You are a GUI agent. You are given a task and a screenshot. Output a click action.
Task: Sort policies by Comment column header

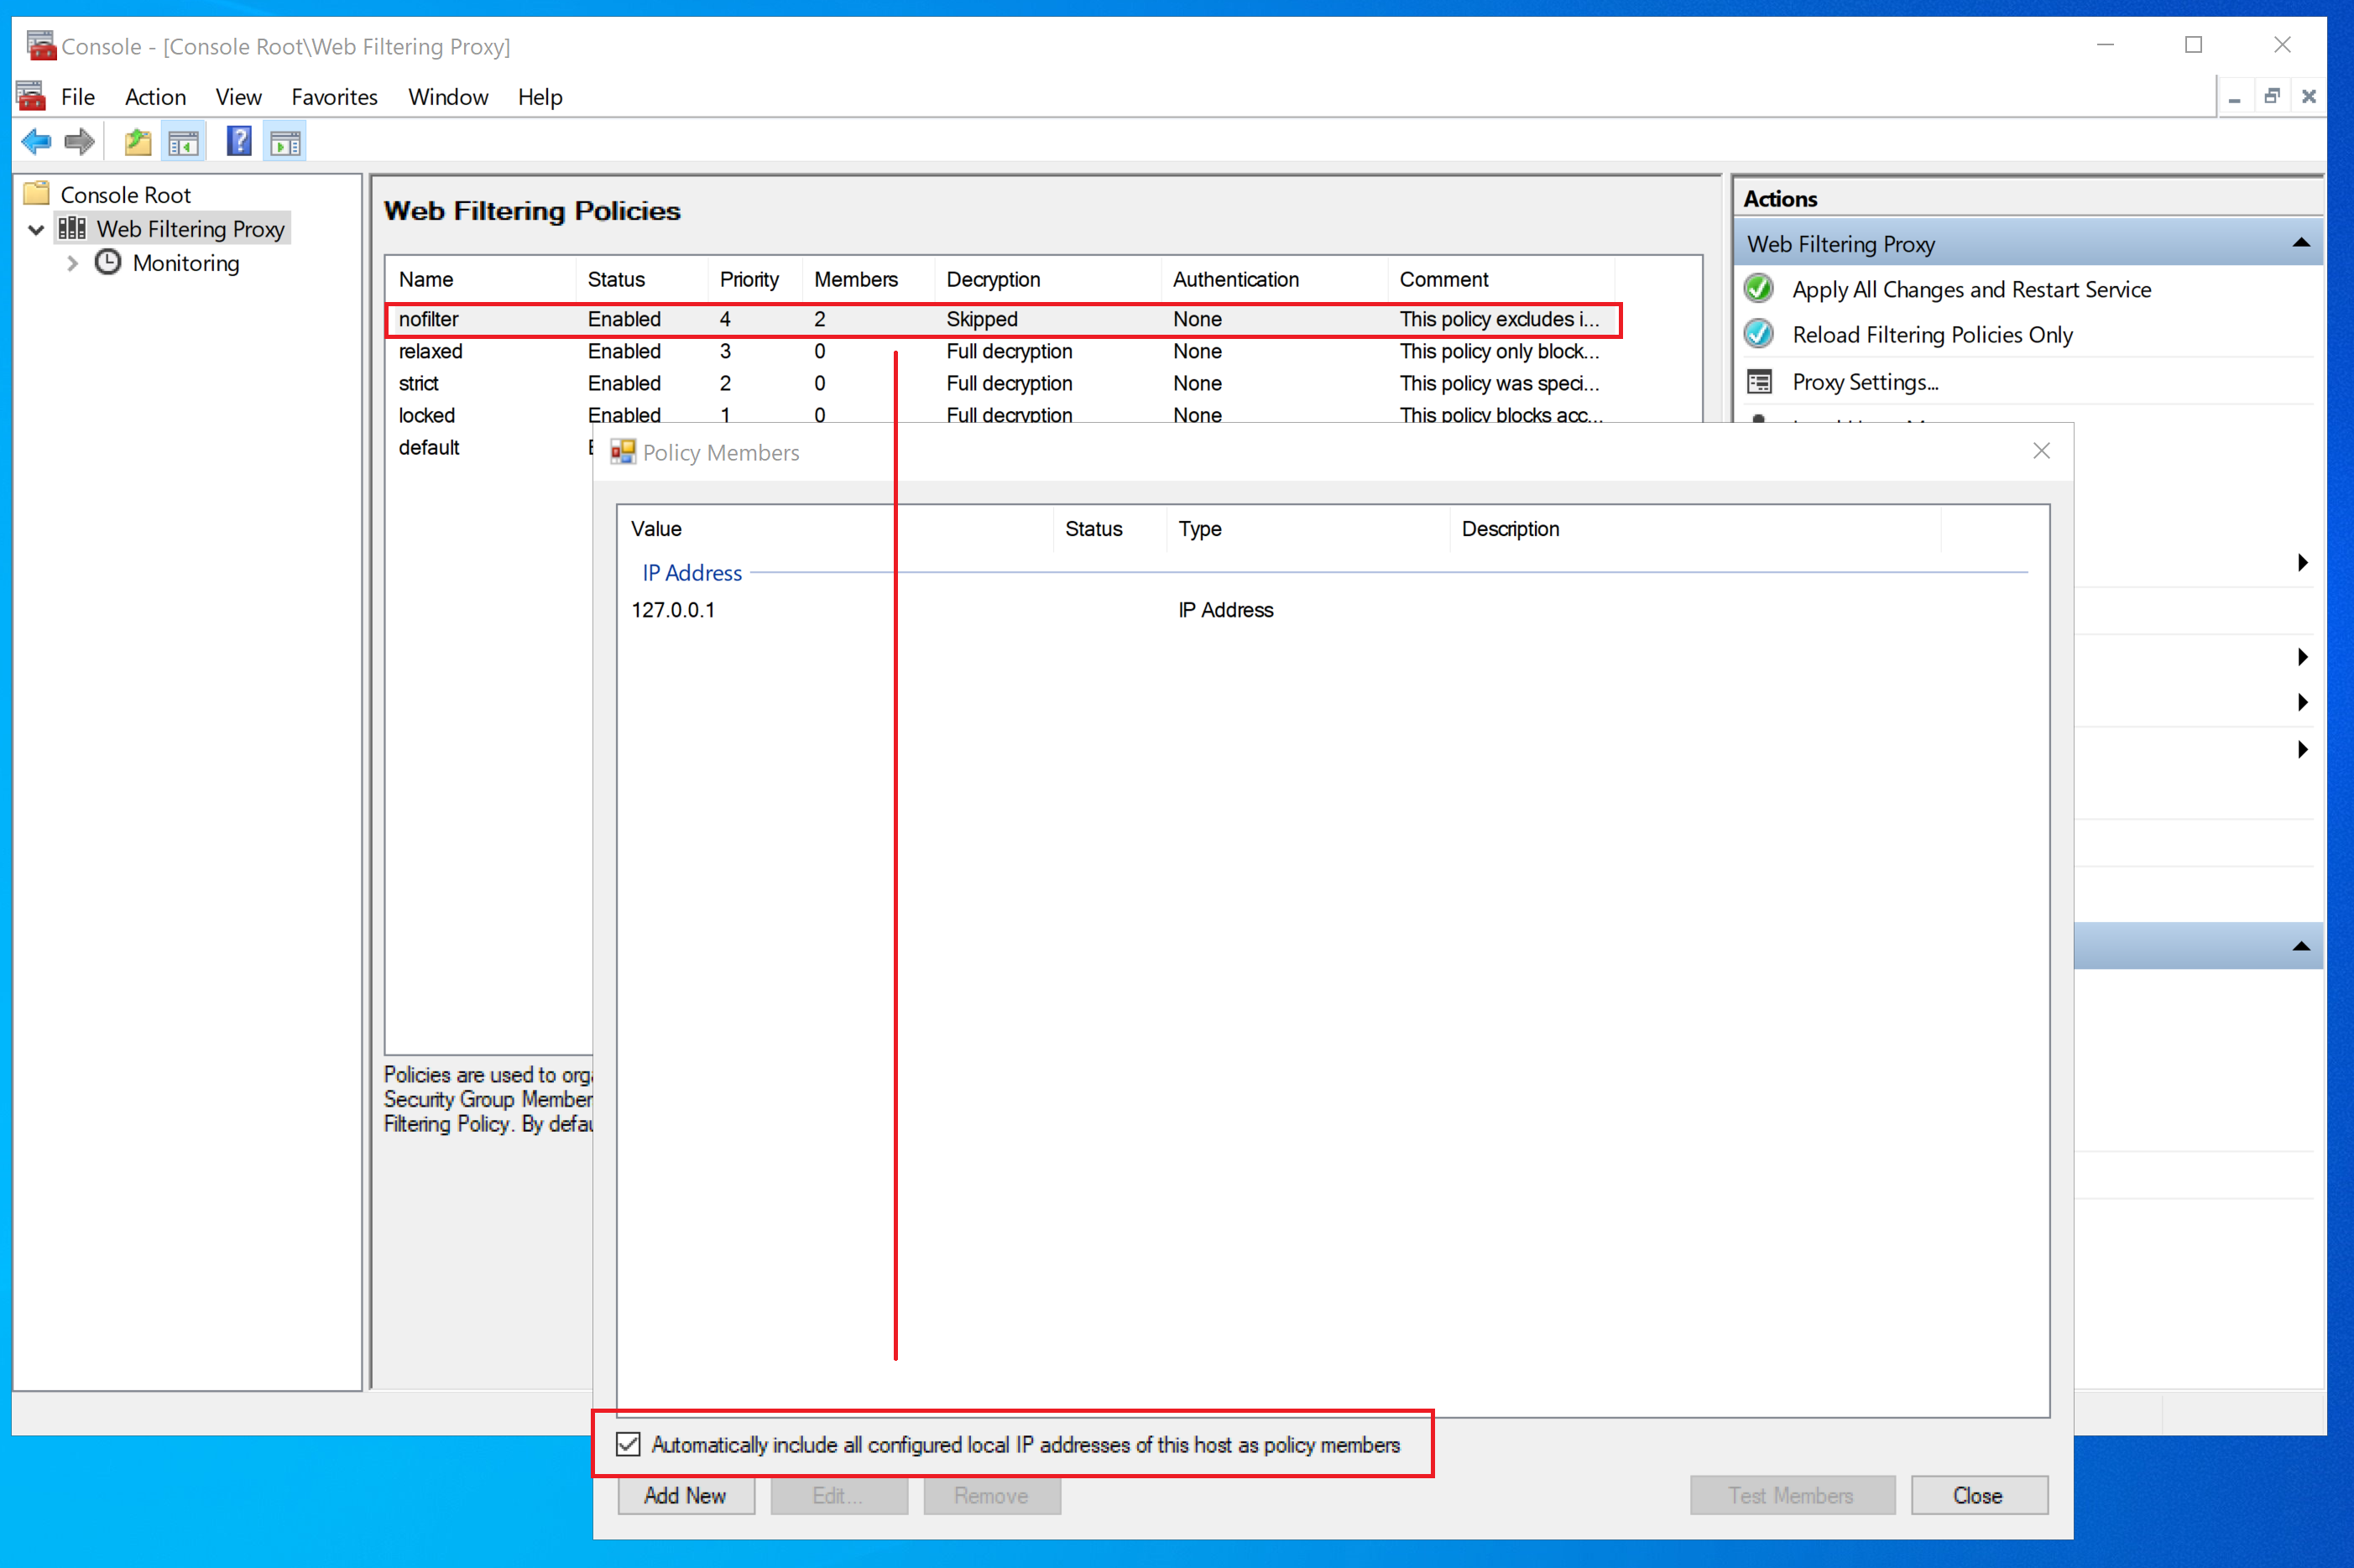point(1501,279)
